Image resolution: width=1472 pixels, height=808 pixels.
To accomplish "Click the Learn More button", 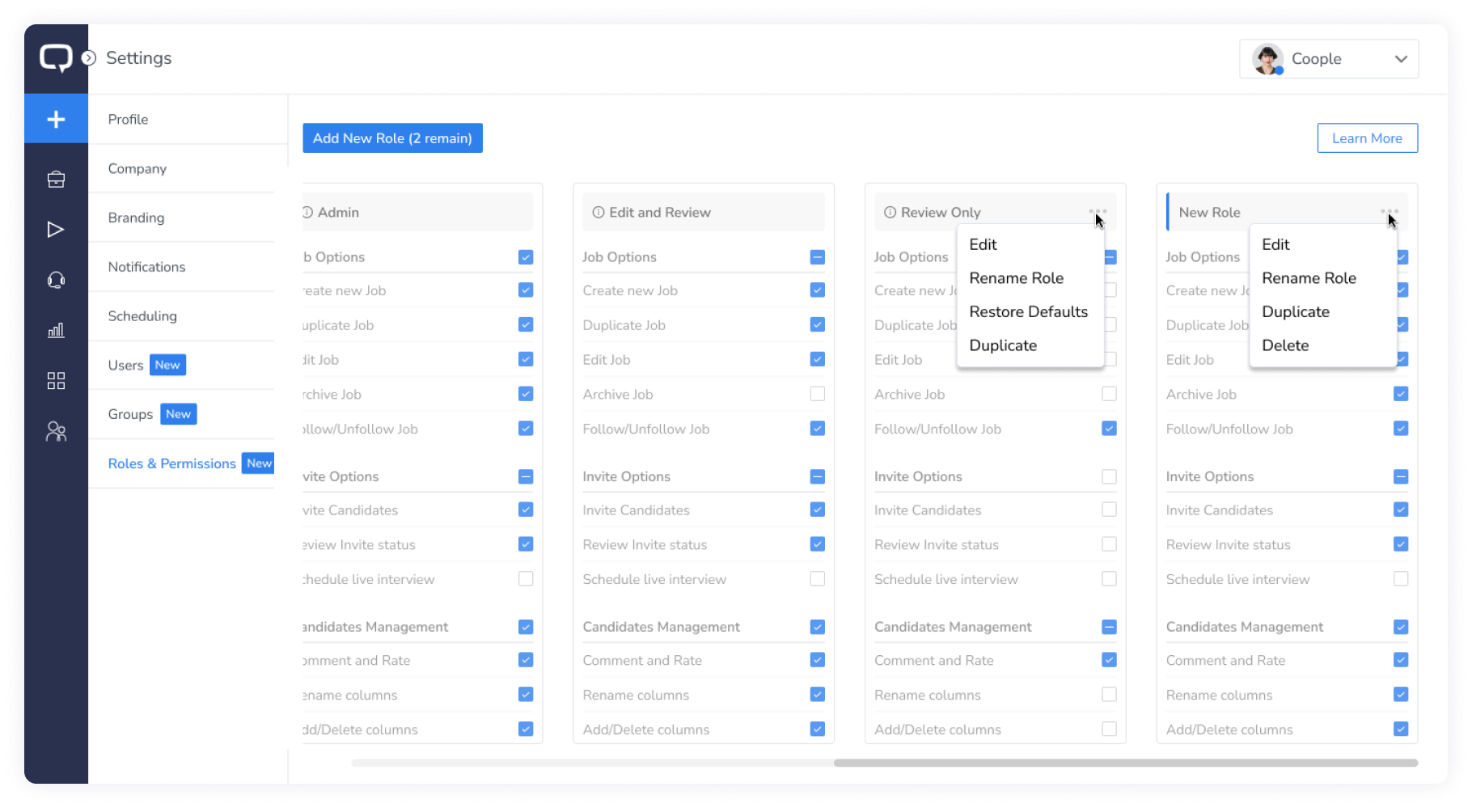I will coord(1367,138).
